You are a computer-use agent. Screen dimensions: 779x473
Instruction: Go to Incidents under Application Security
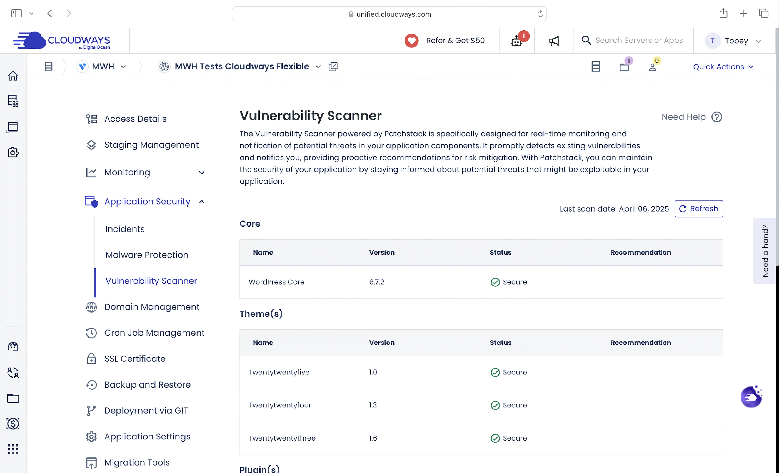coord(125,229)
